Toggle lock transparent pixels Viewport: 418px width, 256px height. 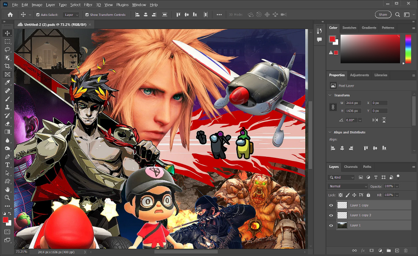(x=341, y=195)
